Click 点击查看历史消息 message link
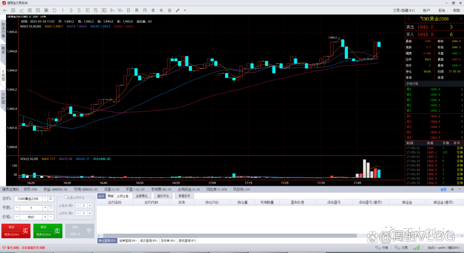 33,248
